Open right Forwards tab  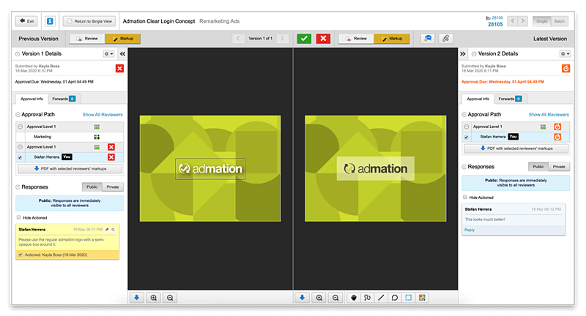click(510, 99)
